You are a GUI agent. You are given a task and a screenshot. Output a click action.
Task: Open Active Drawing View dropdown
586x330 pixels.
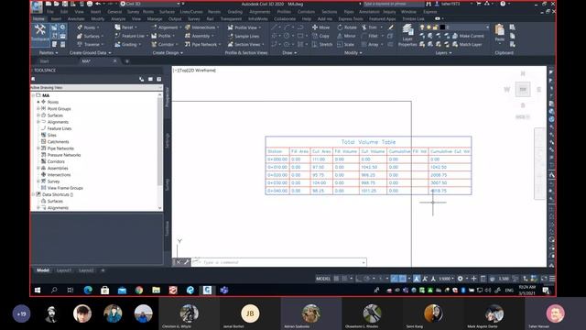pos(96,88)
